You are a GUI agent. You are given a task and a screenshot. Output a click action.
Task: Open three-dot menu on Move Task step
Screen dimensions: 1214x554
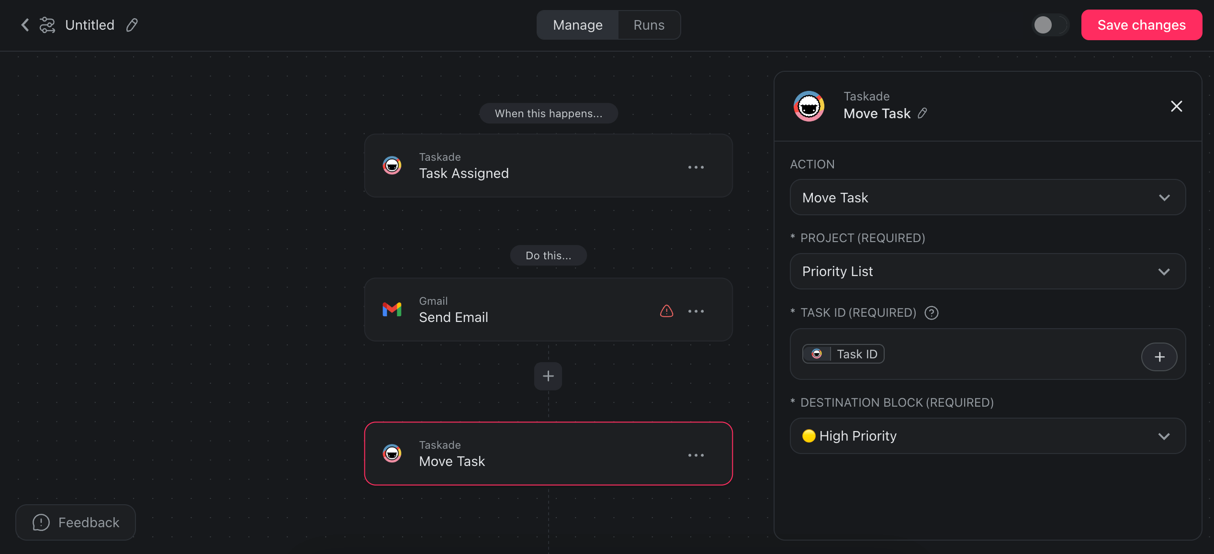[x=696, y=455]
